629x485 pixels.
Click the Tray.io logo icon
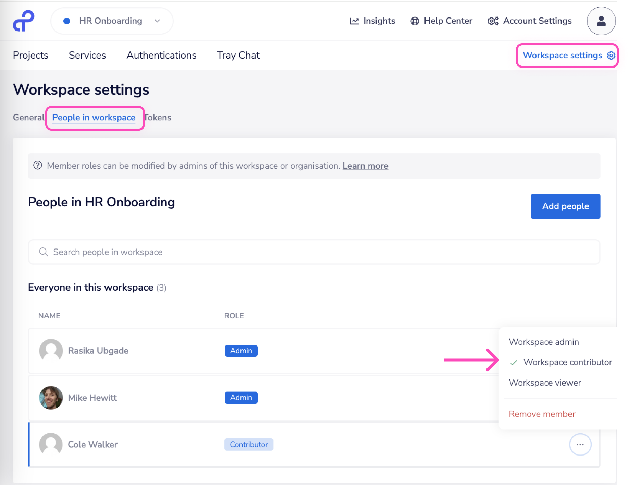point(23,21)
